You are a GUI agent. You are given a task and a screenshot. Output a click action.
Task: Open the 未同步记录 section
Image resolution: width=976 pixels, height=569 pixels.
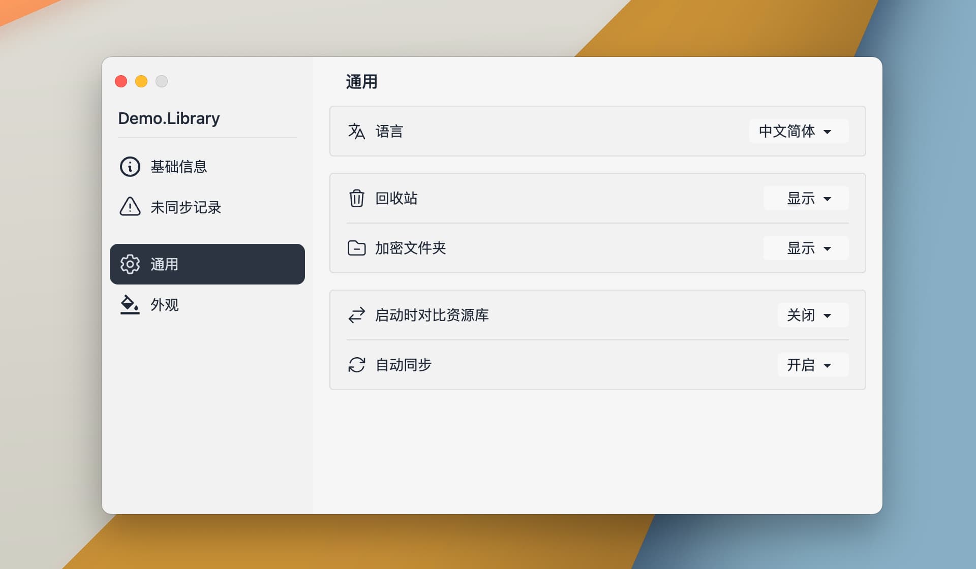click(186, 207)
